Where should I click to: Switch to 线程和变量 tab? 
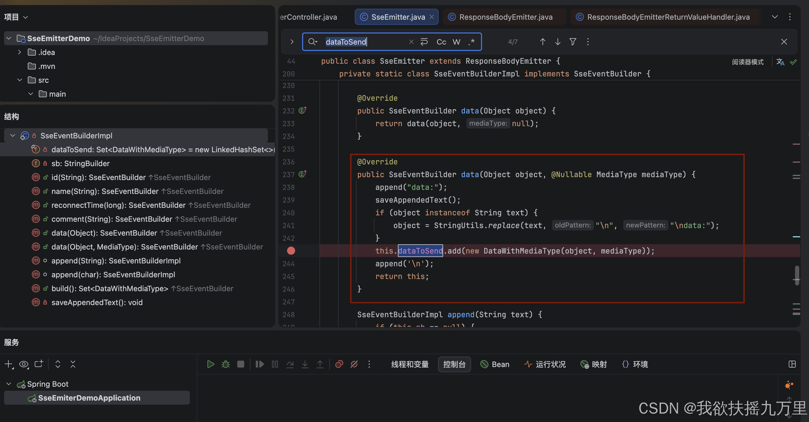click(x=410, y=364)
